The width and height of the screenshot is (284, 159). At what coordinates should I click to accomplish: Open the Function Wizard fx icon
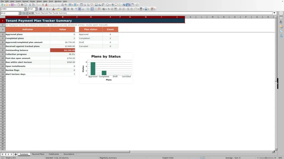click(24, 13)
